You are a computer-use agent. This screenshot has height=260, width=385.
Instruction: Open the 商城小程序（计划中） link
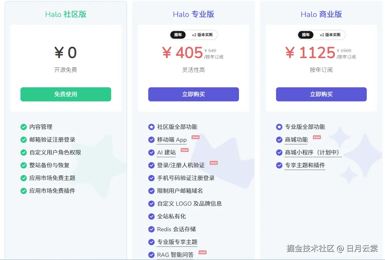313,153
